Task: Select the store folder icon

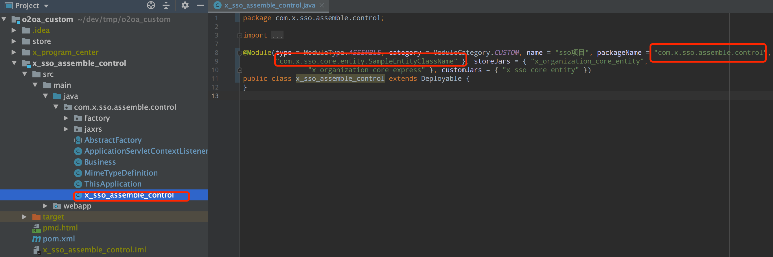Action: [x=26, y=41]
